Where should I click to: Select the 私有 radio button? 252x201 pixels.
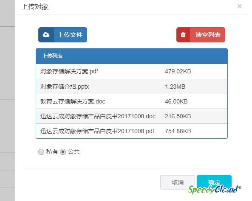[41, 151]
